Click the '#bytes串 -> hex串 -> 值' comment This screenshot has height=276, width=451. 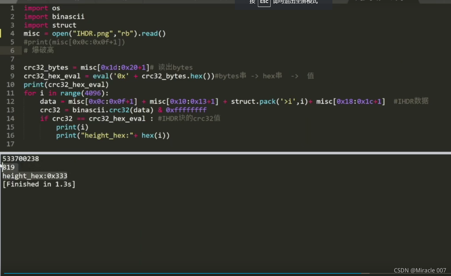click(x=264, y=76)
